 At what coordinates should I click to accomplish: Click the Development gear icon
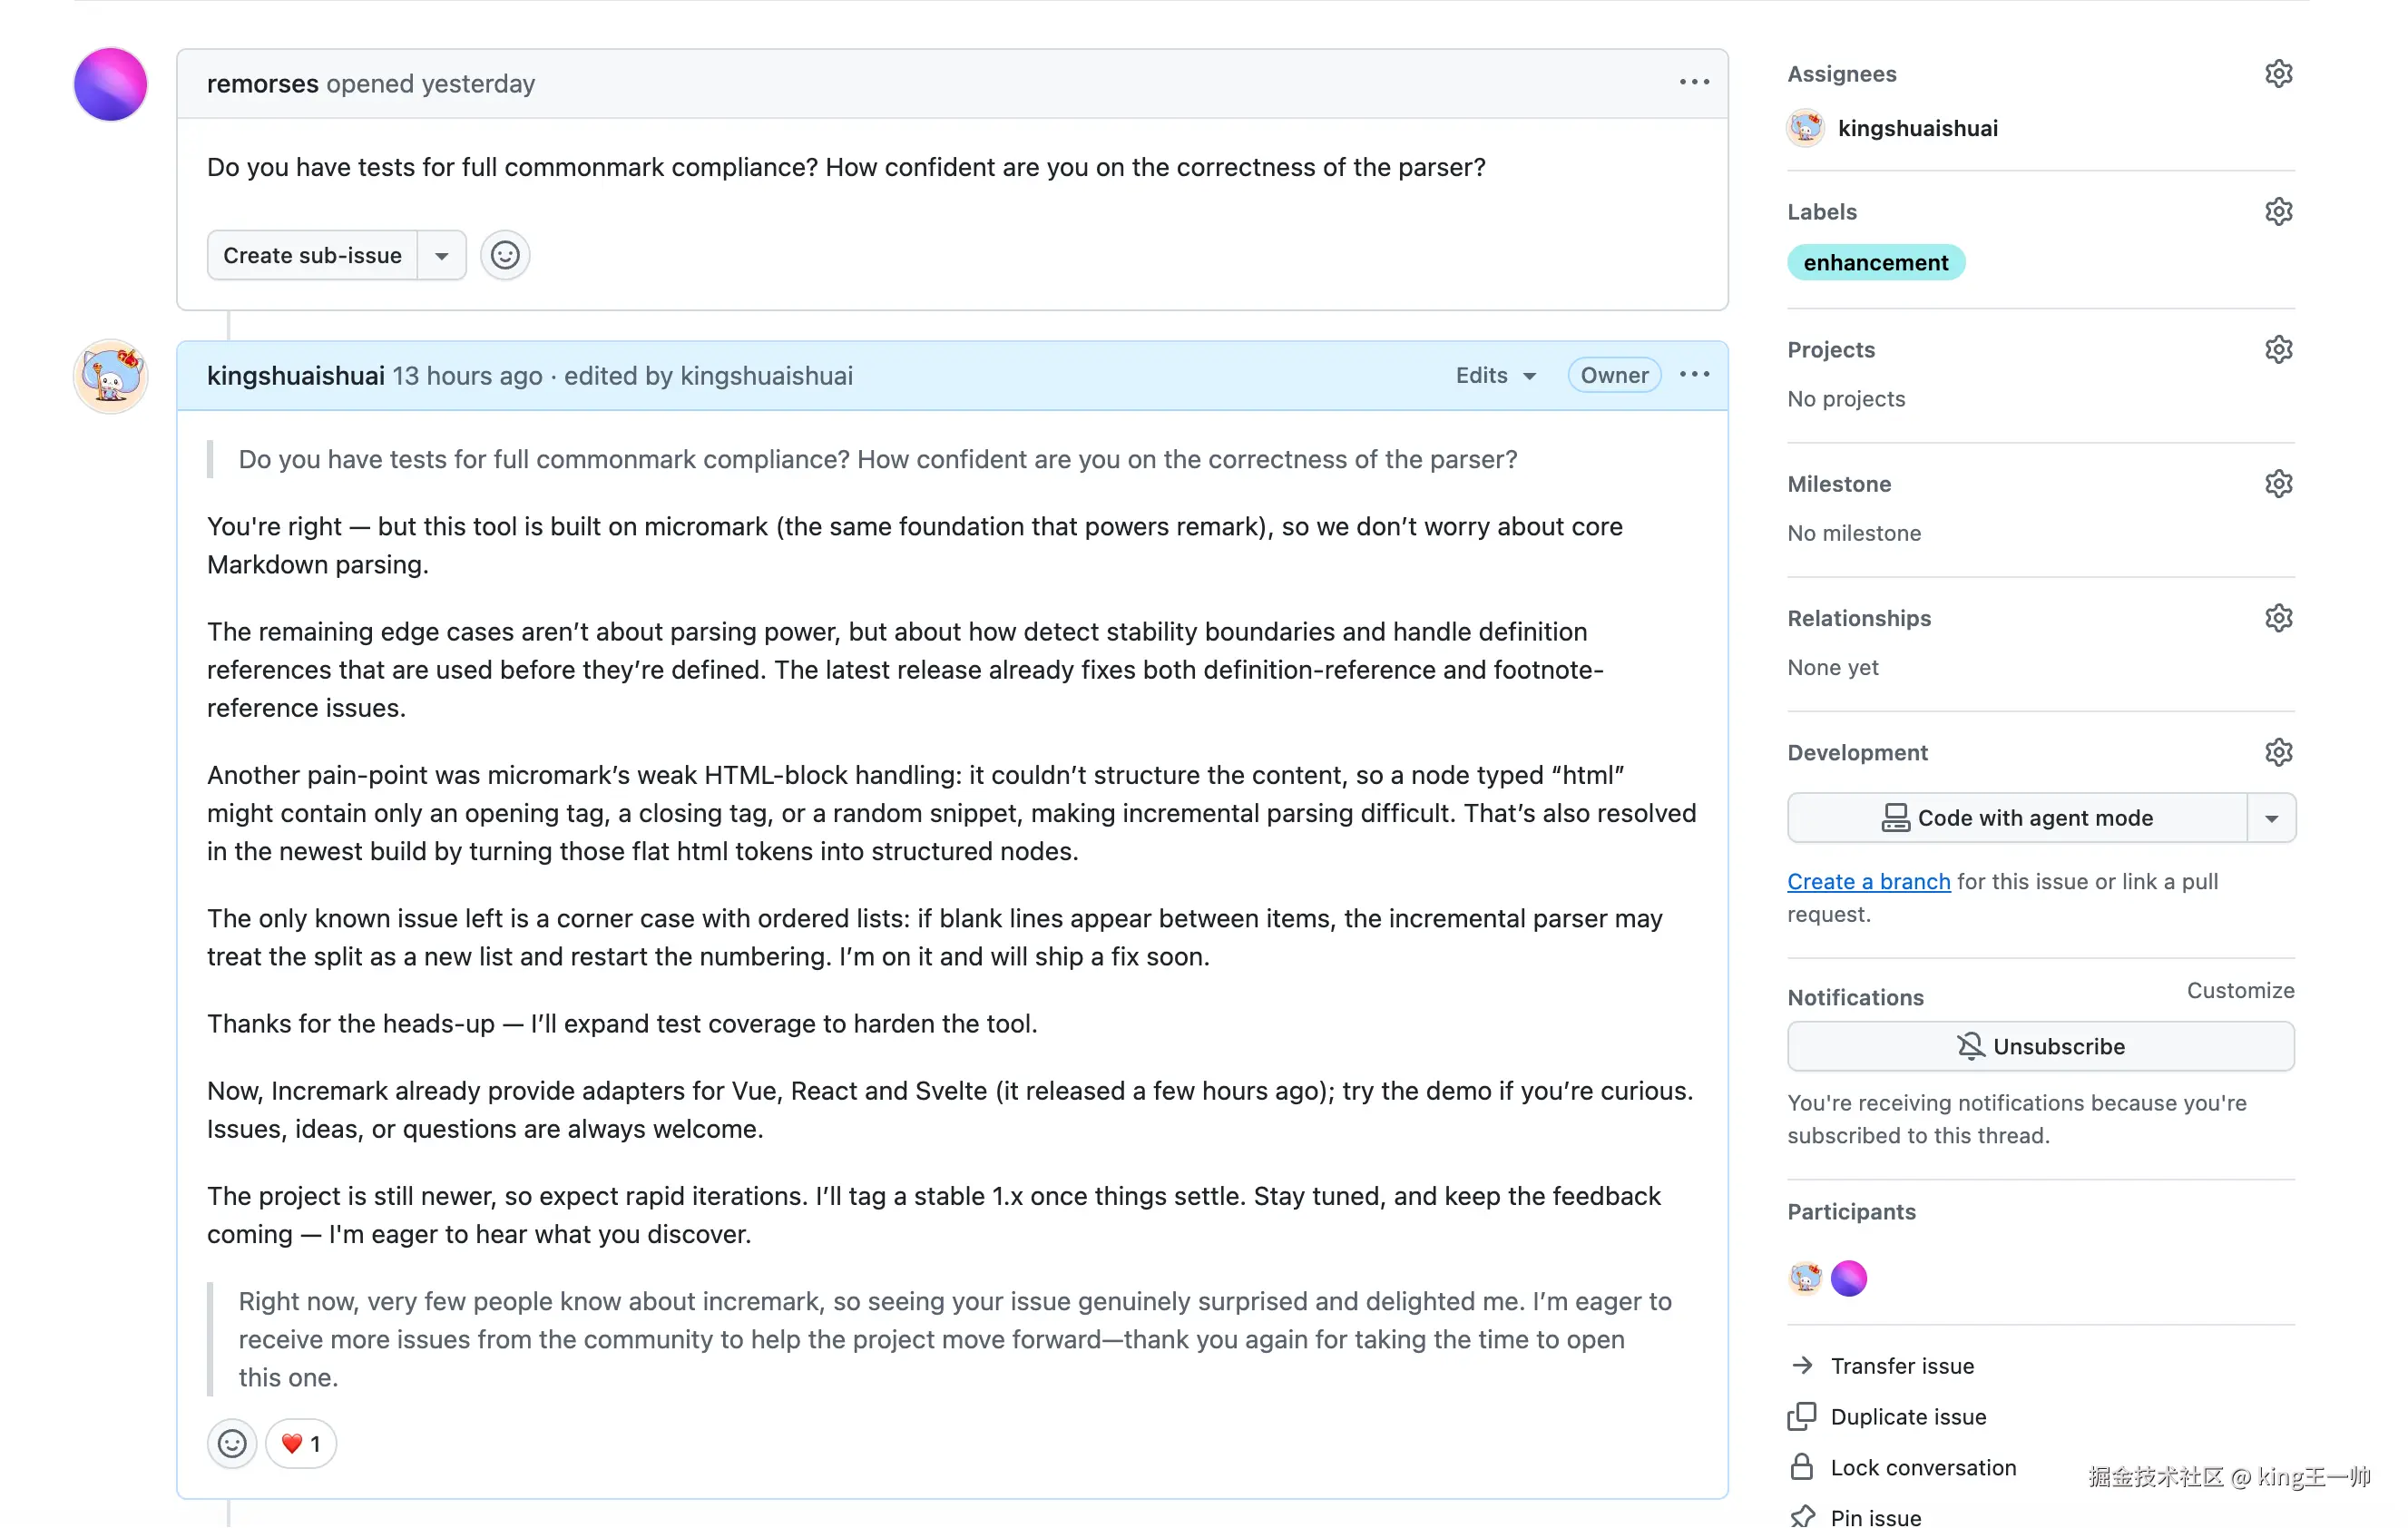(2277, 752)
